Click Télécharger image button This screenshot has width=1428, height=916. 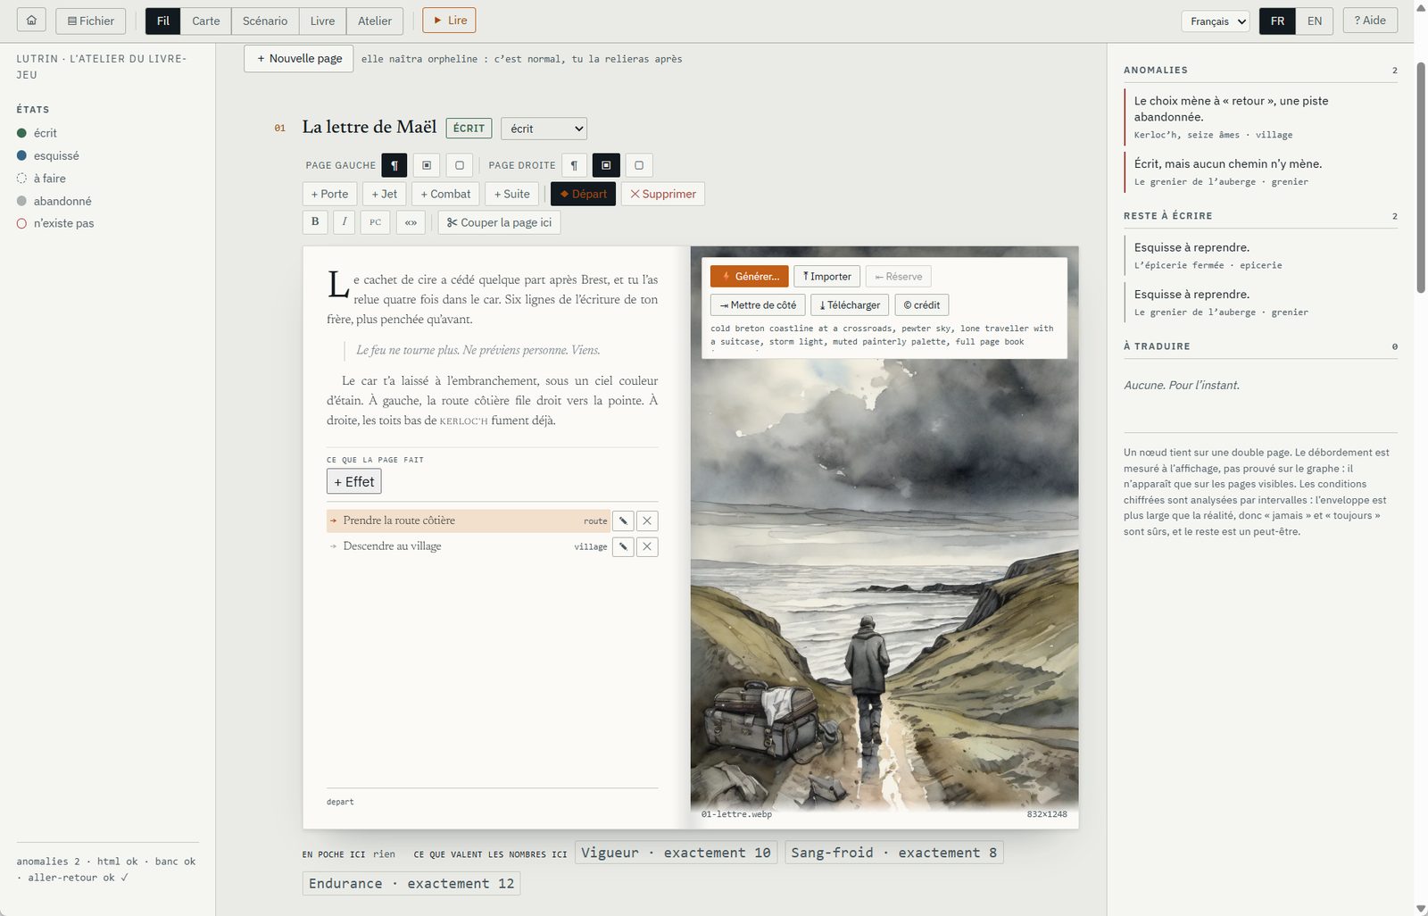(x=850, y=305)
